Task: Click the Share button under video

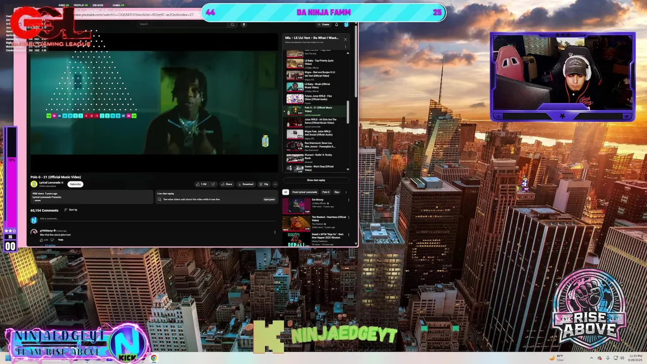Action: [227, 184]
